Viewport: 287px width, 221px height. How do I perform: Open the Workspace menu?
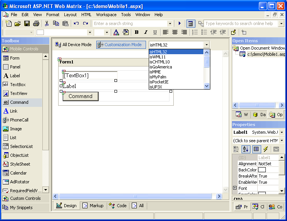[x=106, y=15]
